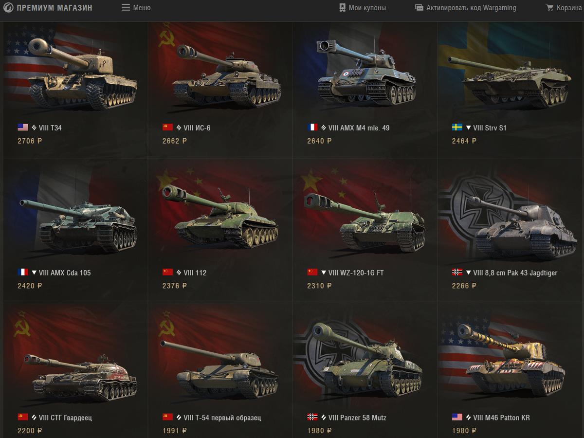Open Мои купоны page
This screenshot has width=584, height=438.
(363, 8)
